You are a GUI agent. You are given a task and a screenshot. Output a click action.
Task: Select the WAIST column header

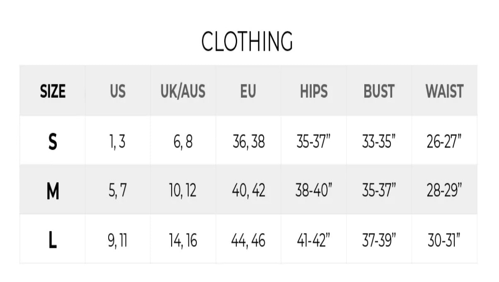coord(444,91)
